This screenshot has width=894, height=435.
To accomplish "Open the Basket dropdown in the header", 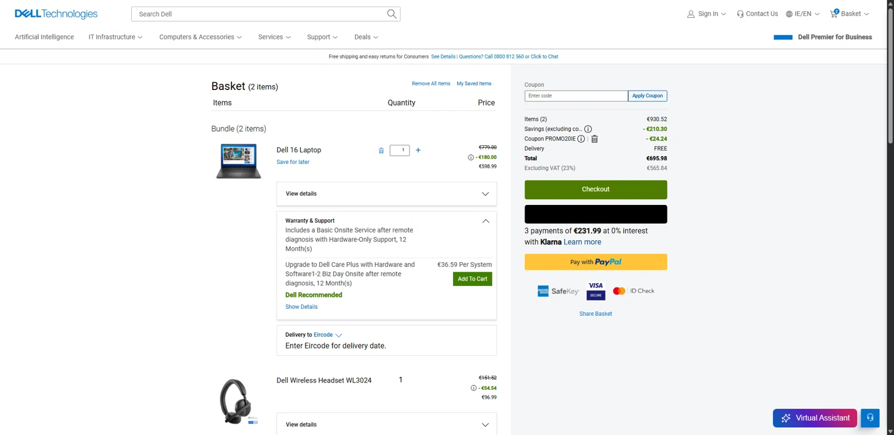I will point(849,14).
